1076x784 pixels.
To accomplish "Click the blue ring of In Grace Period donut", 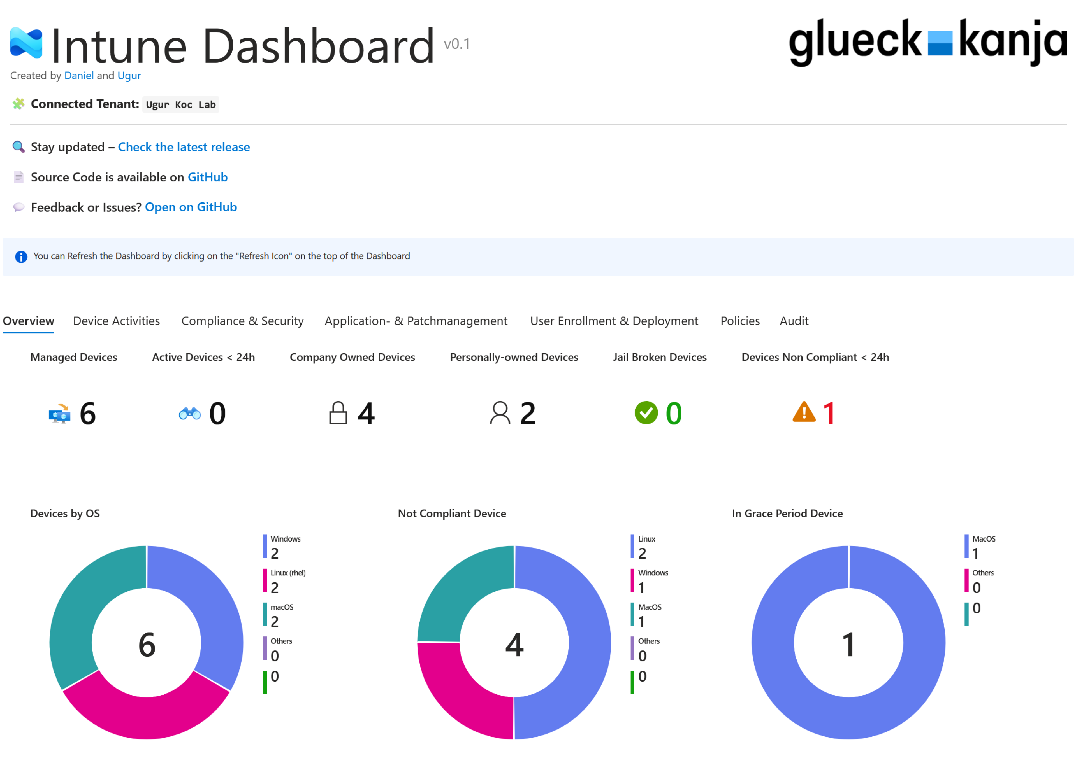I will (848, 718).
